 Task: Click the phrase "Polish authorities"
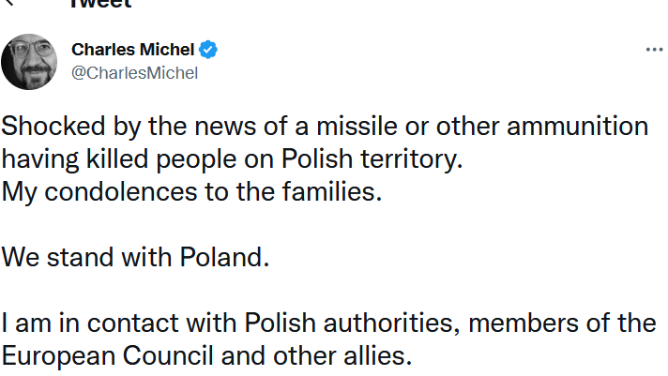(352, 323)
